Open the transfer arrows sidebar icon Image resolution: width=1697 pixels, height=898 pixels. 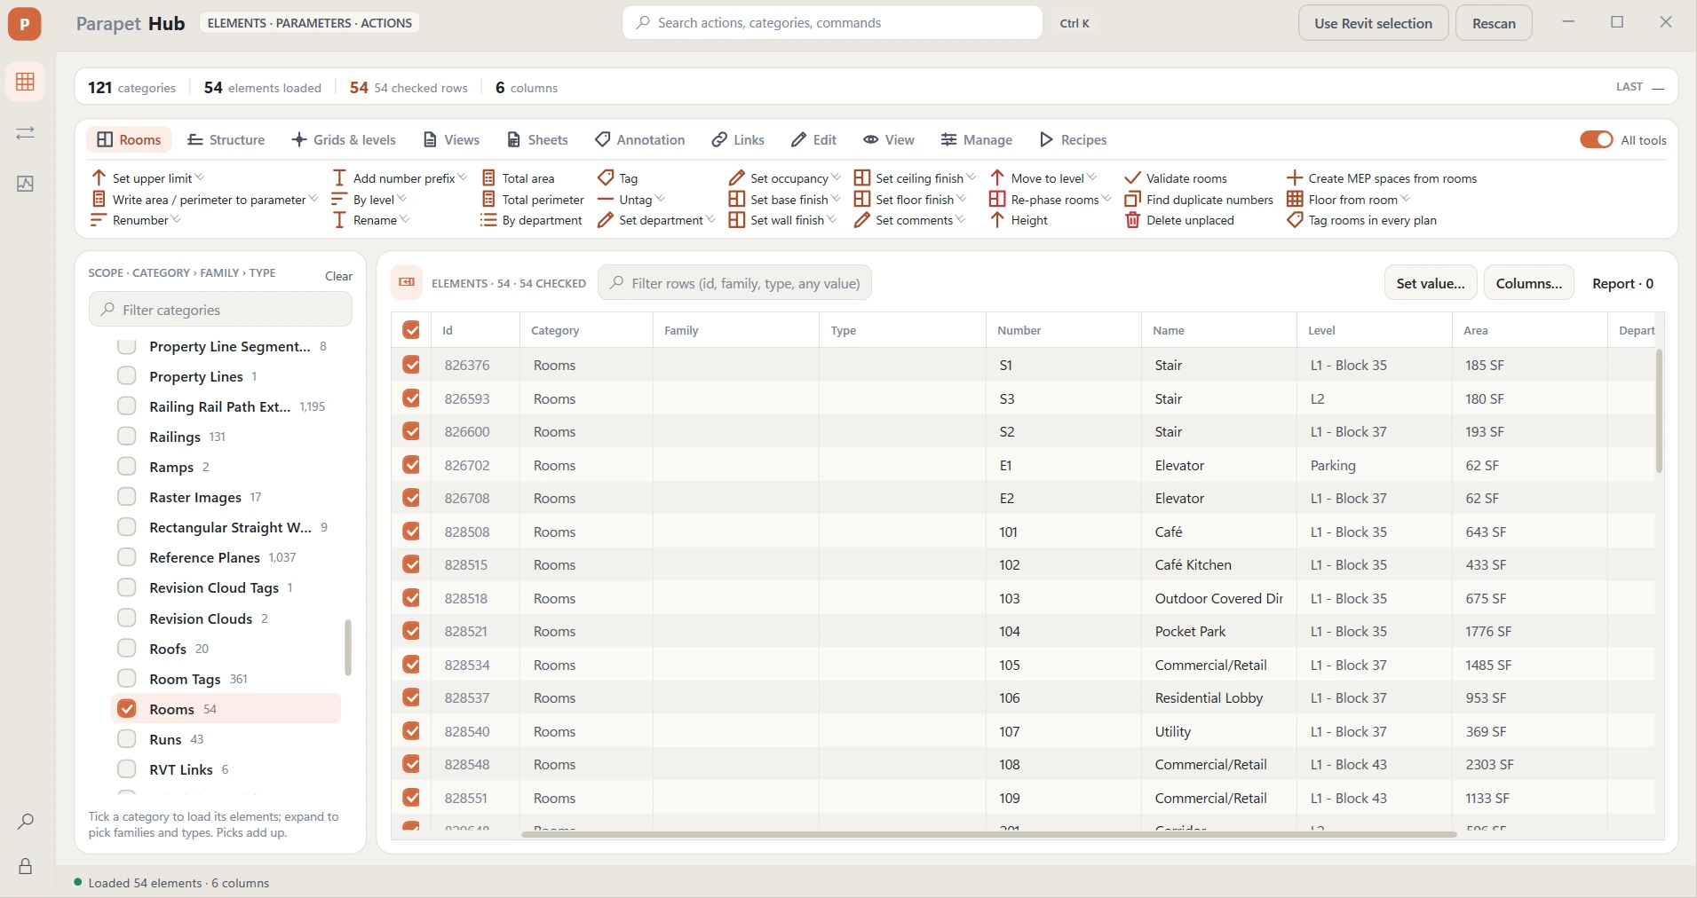point(25,133)
